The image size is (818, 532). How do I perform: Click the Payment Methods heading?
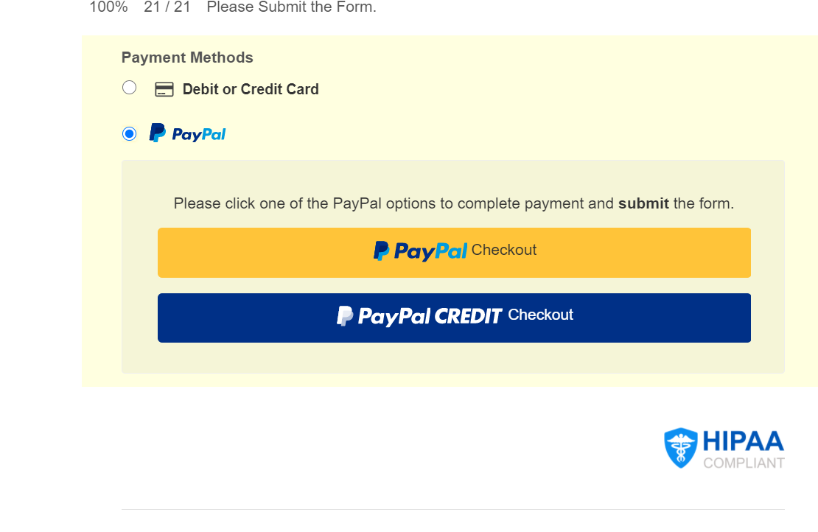pos(187,57)
